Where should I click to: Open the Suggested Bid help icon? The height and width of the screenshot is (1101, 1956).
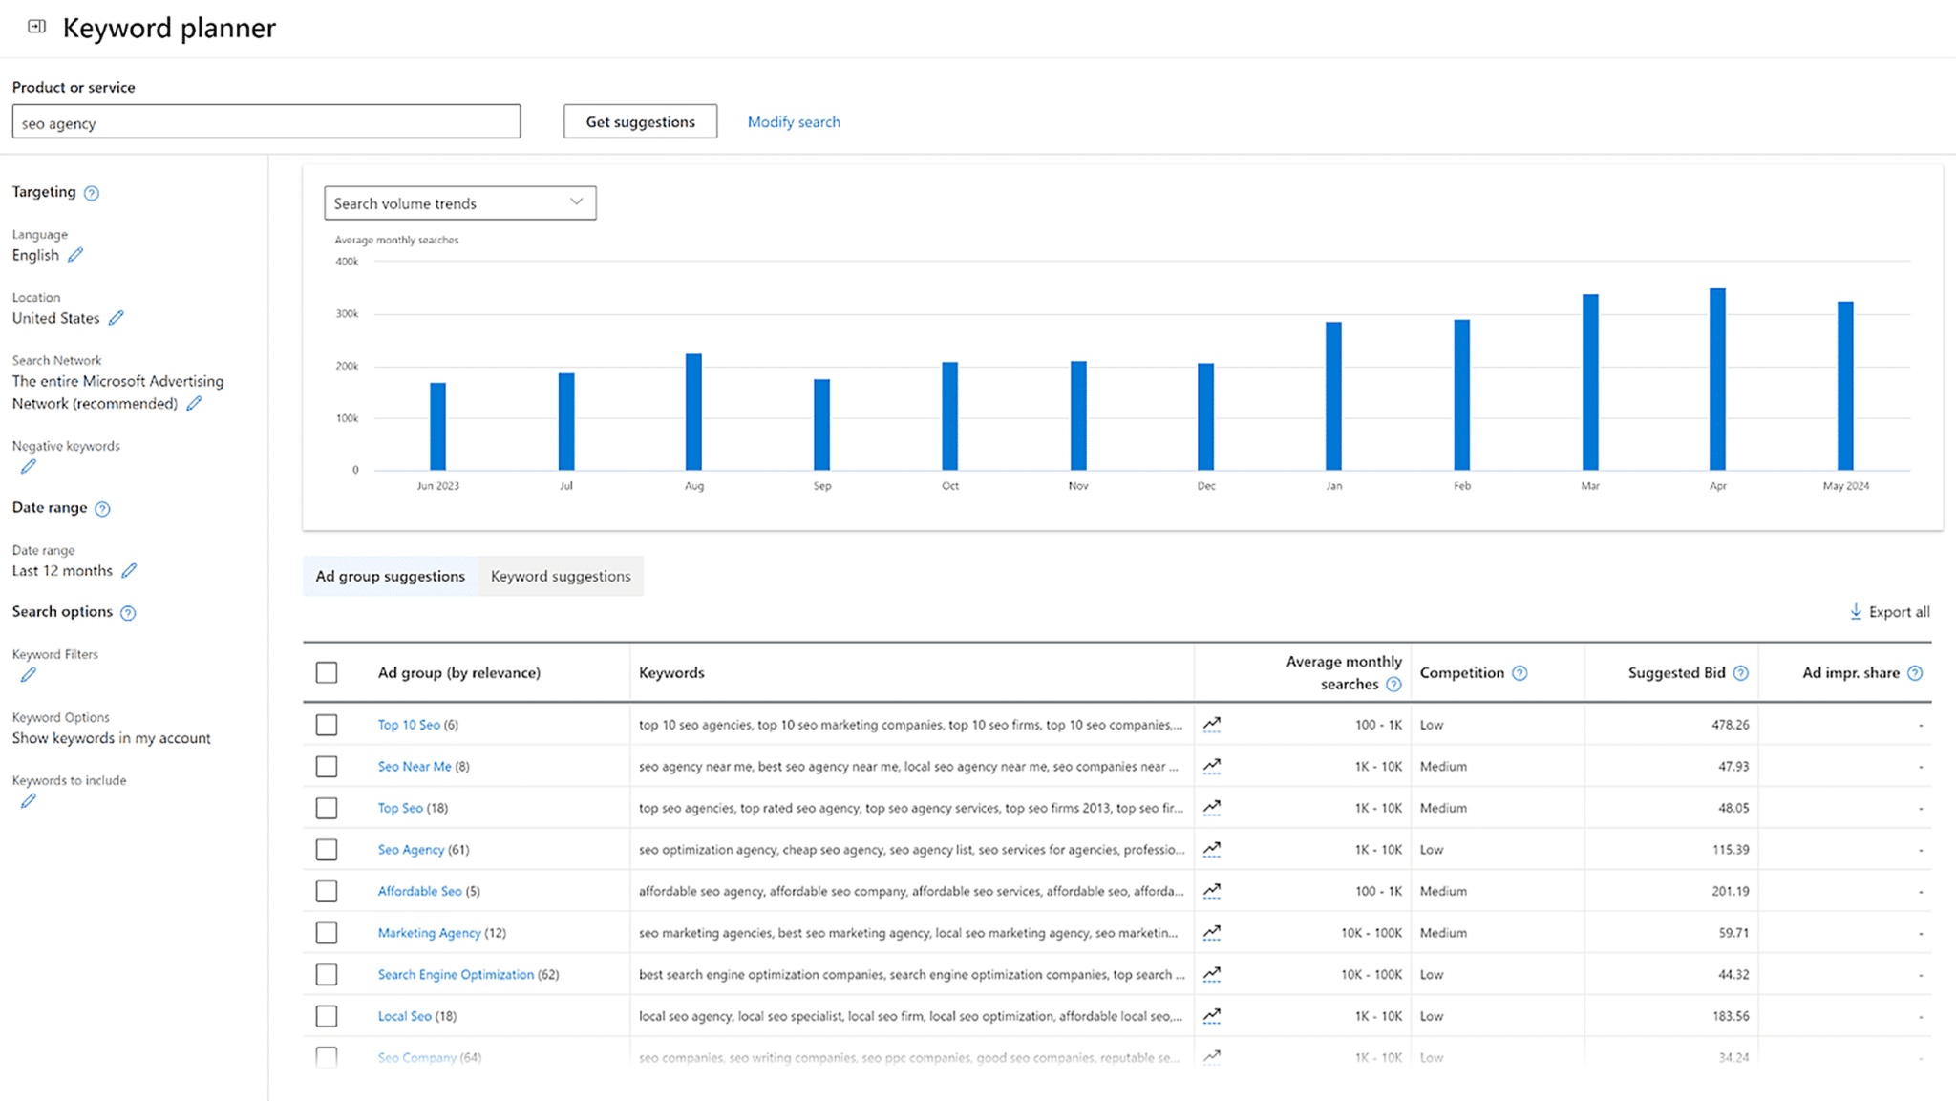[x=1741, y=673]
